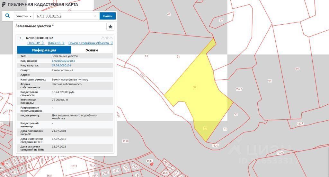Add parcel to favorites via small star
The width and height of the screenshot is (329, 177).
(x=107, y=38)
